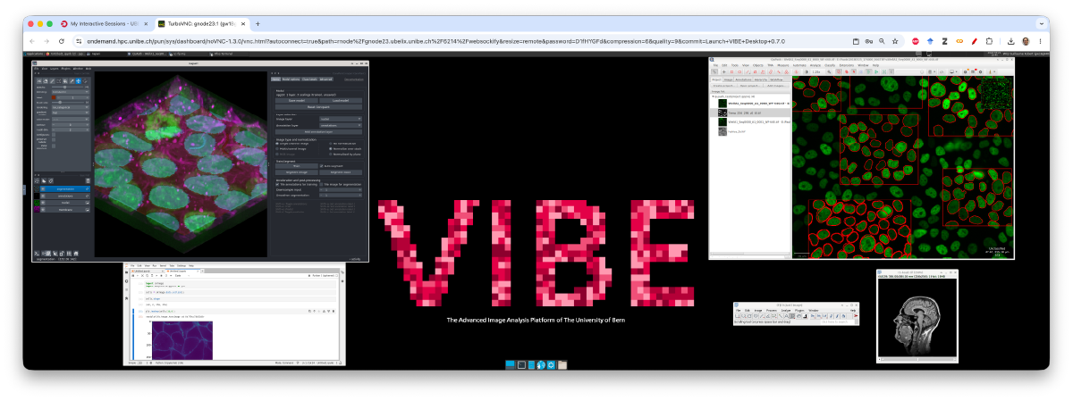Open QuPath brightness and contrast
1073x401 pixels.
(807, 71)
